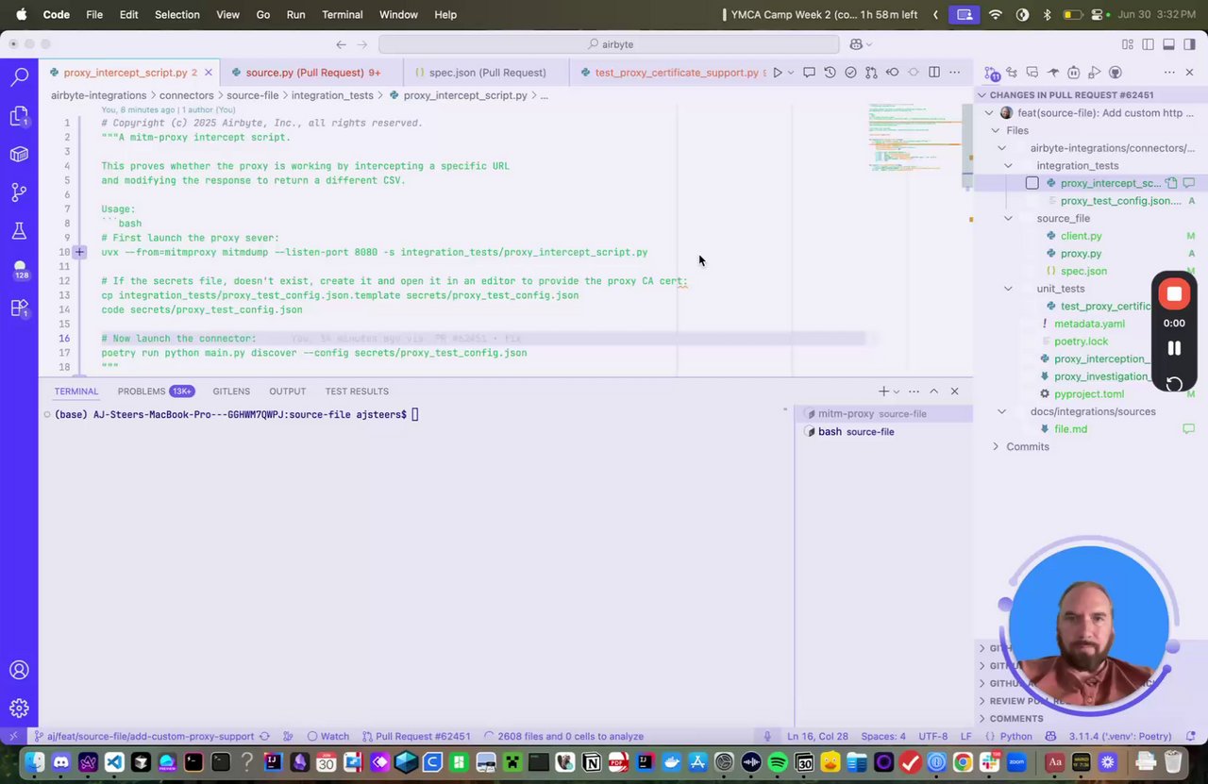Click the new terminal plus icon
The image size is (1208, 784).
pyautogui.click(x=883, y=392)
